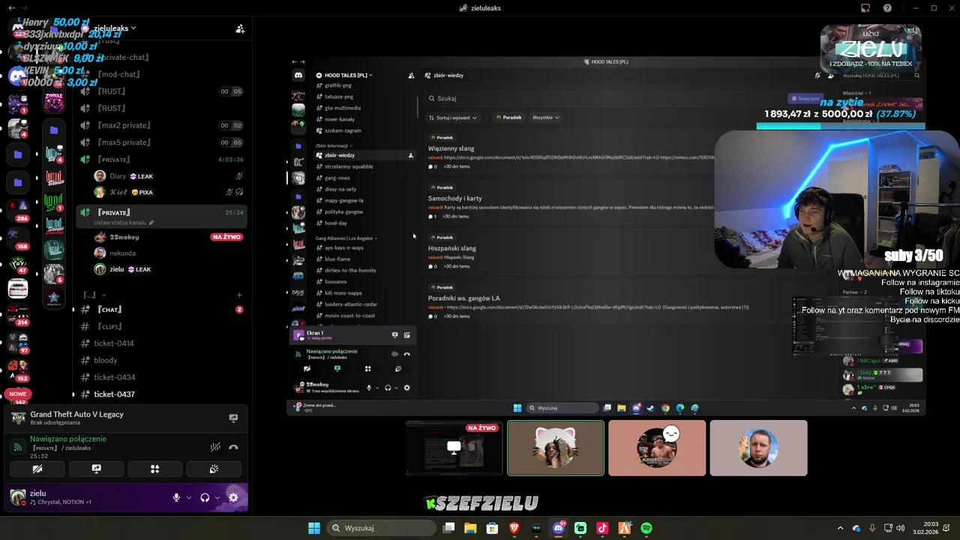Click NOWE unread pill in server list
The width and height of the screenshot is (960, 540).
[x=18, y=394]
